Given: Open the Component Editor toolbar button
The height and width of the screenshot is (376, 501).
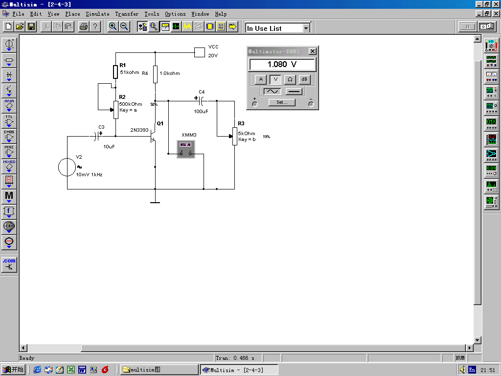Looking at the screenshot, I should coord(154,26).
